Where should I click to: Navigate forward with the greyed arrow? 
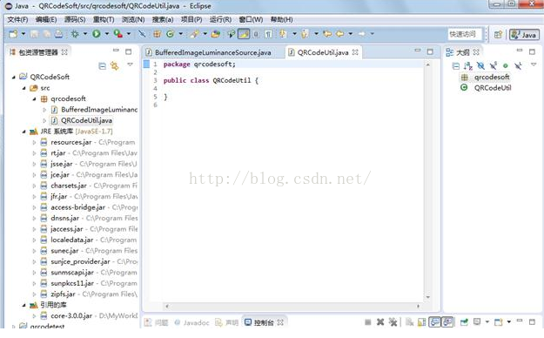pos(361,34)
